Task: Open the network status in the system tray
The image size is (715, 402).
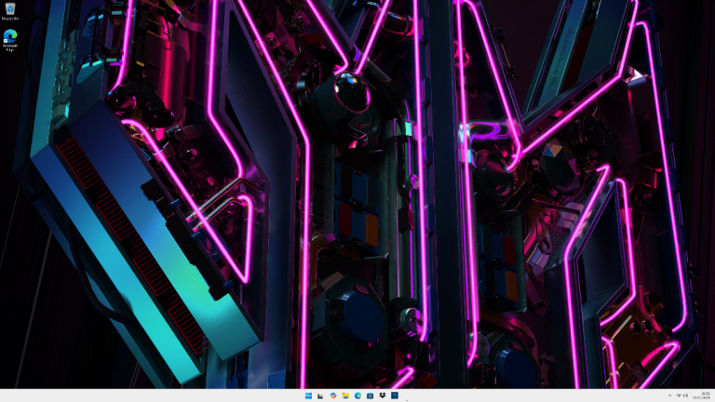Action: point(679,395)
